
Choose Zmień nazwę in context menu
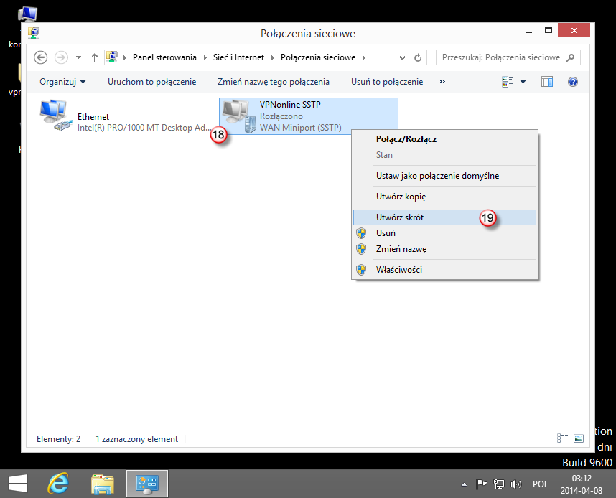[x=444, y=248]
